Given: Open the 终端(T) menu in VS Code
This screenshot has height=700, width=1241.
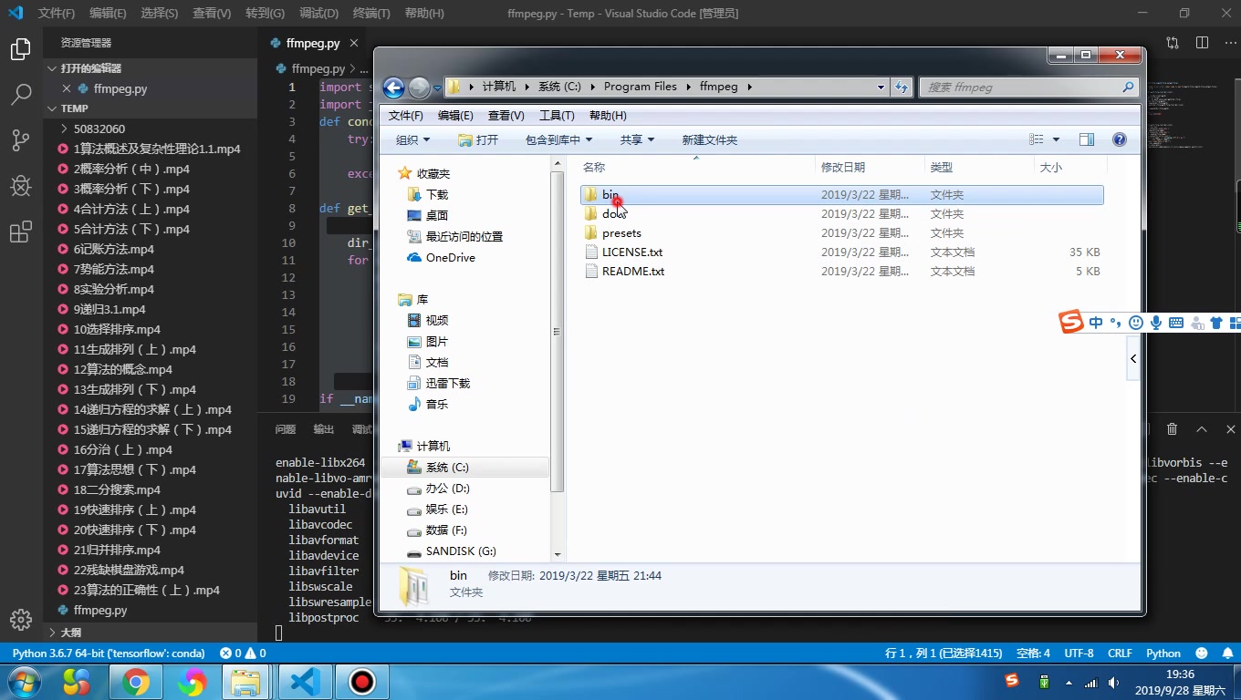Looking at the screenshot, I should [x=371, y=13].
